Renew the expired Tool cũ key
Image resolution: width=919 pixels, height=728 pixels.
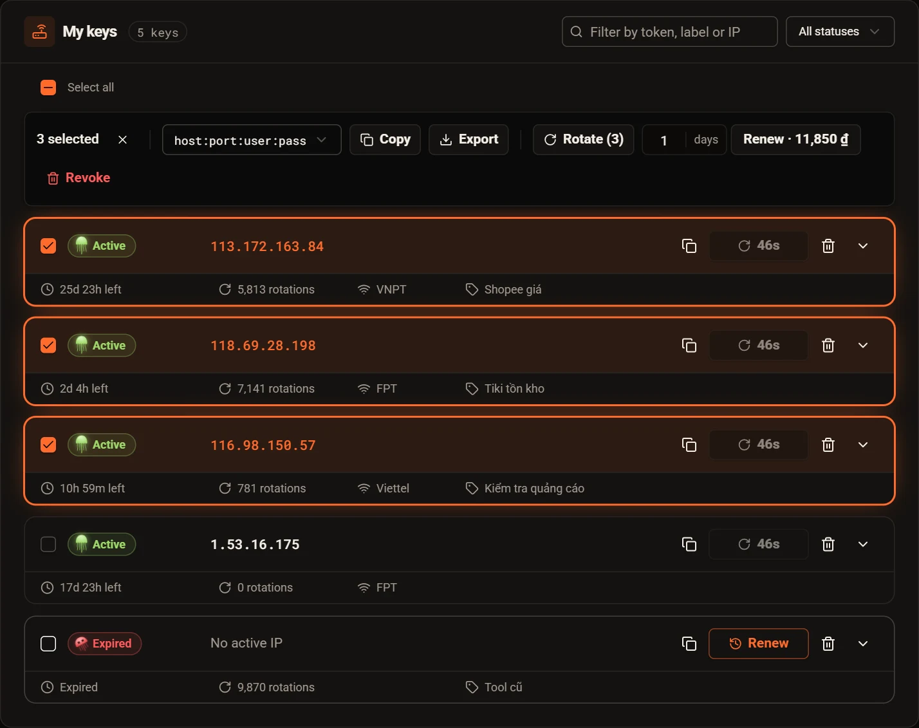pyautogui.click(x=759, y=644)
